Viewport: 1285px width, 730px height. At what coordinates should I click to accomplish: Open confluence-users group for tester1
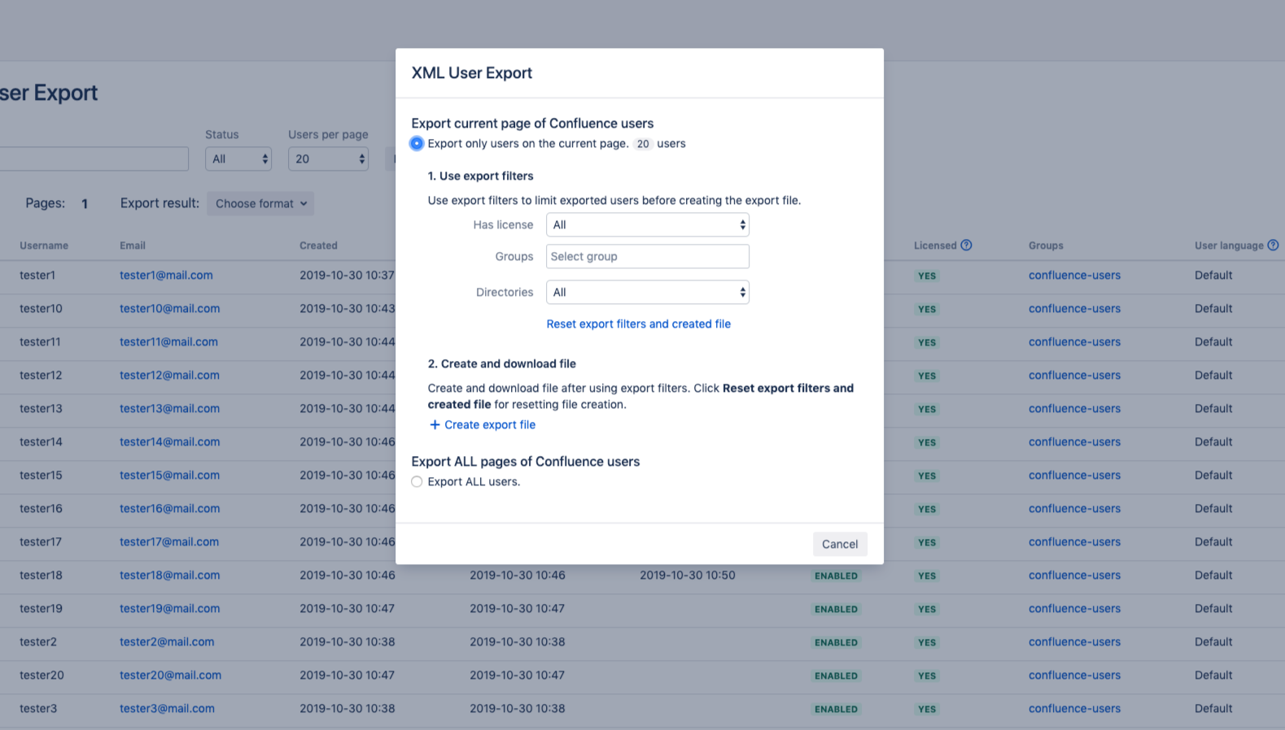(1074, 275)
